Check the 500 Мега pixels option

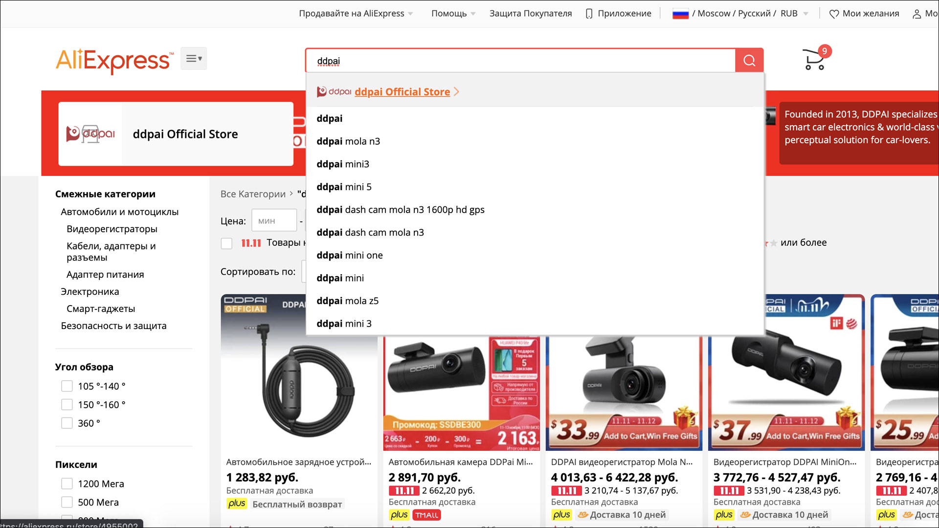point(67,502)
